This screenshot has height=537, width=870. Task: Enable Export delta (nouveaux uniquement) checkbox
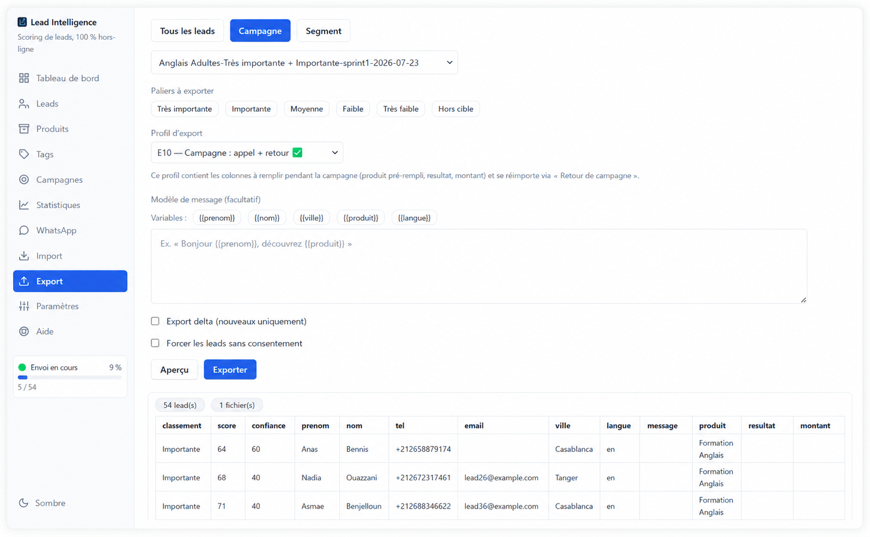(x=155, y=321)
